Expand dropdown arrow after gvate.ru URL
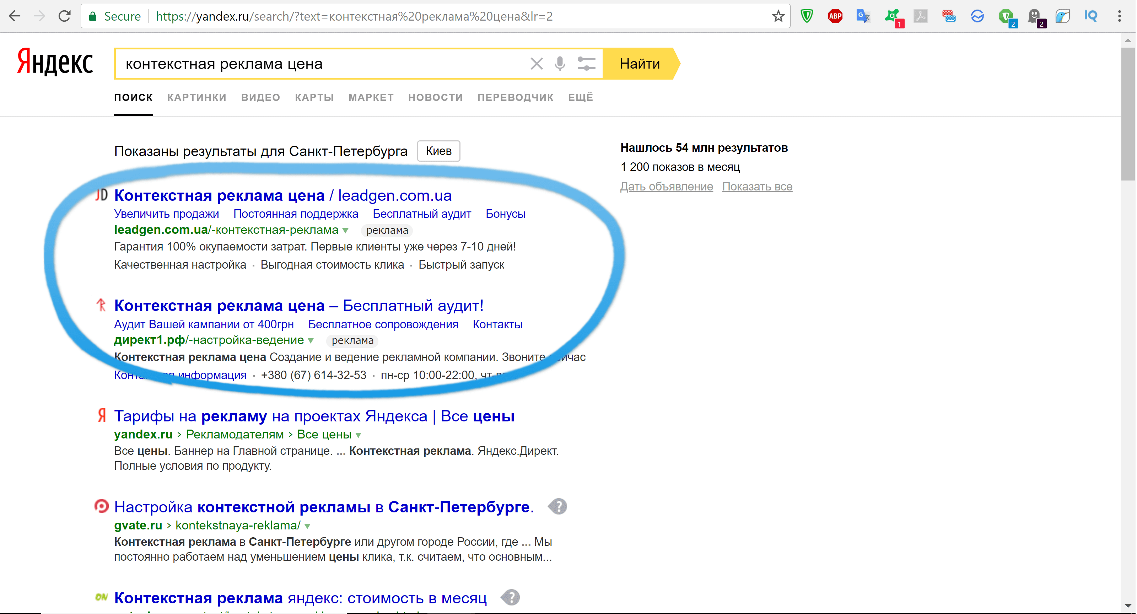Viewport: 1137px width, 614px height. click(308, 526)
